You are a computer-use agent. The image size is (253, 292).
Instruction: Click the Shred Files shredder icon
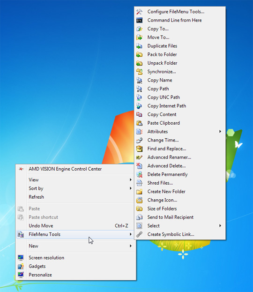click(x=139, y=183)
